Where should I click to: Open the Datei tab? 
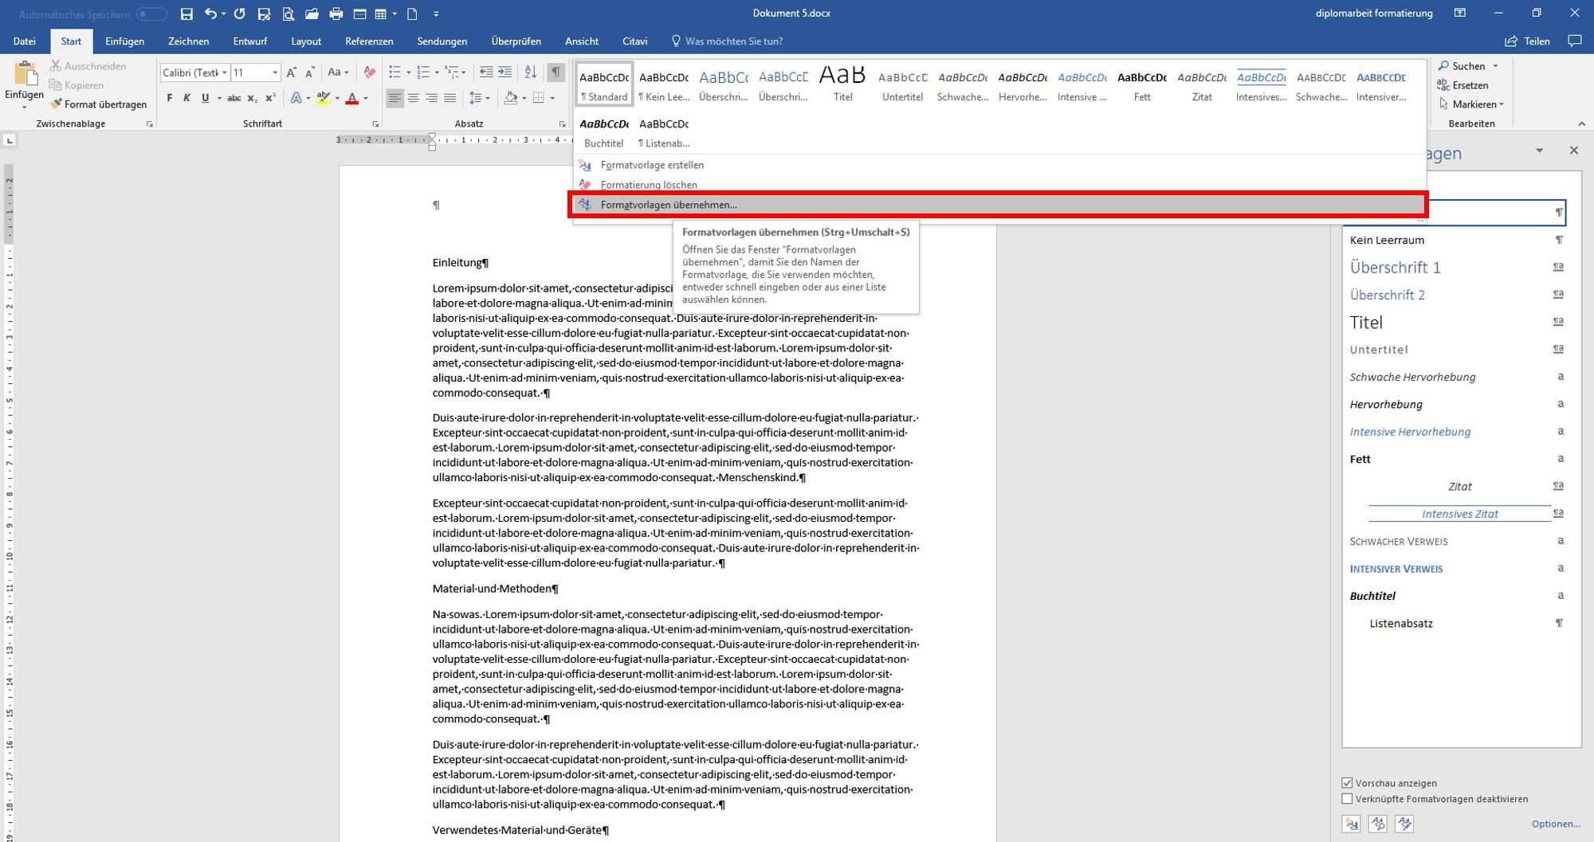tap(25, 41)
